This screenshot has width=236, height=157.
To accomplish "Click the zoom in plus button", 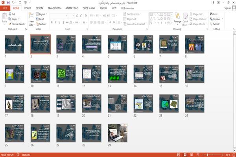I will coord(223,155).
